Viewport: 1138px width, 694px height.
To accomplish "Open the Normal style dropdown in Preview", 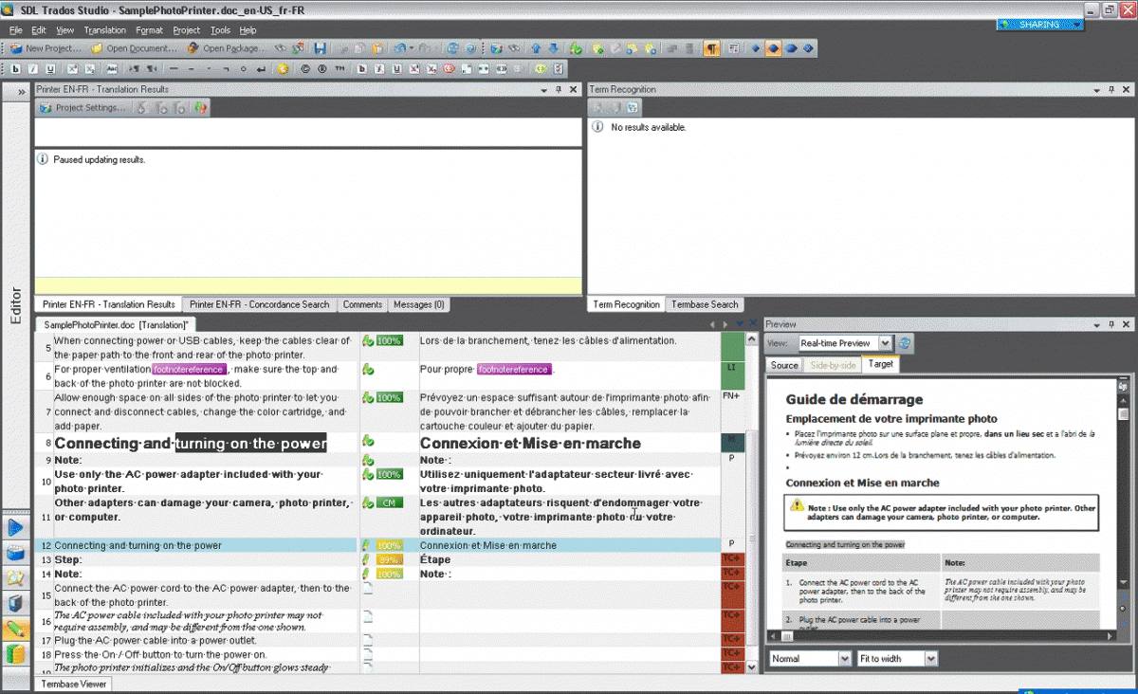I will click(844, 659).
